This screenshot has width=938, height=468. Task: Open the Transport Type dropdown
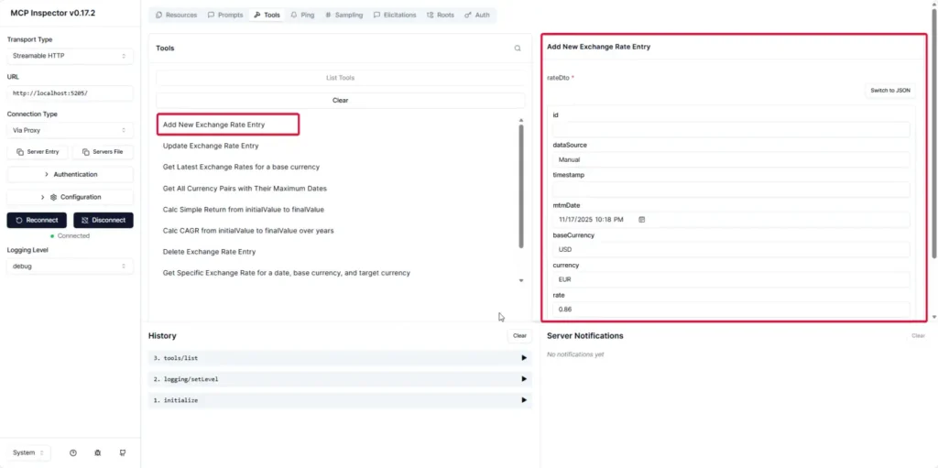point(70,56)
